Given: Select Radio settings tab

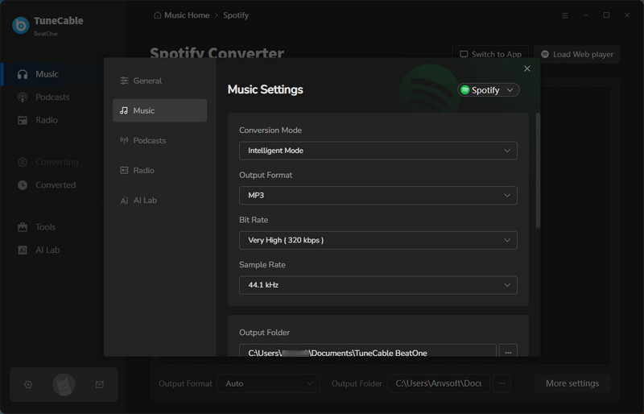Looking at the screenshot, I should pos(159,170).
